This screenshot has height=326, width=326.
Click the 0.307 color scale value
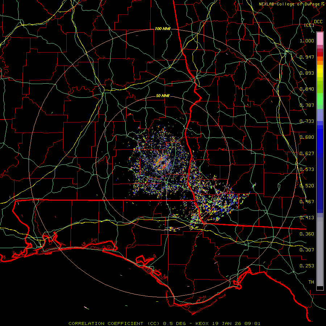[307, 250]
